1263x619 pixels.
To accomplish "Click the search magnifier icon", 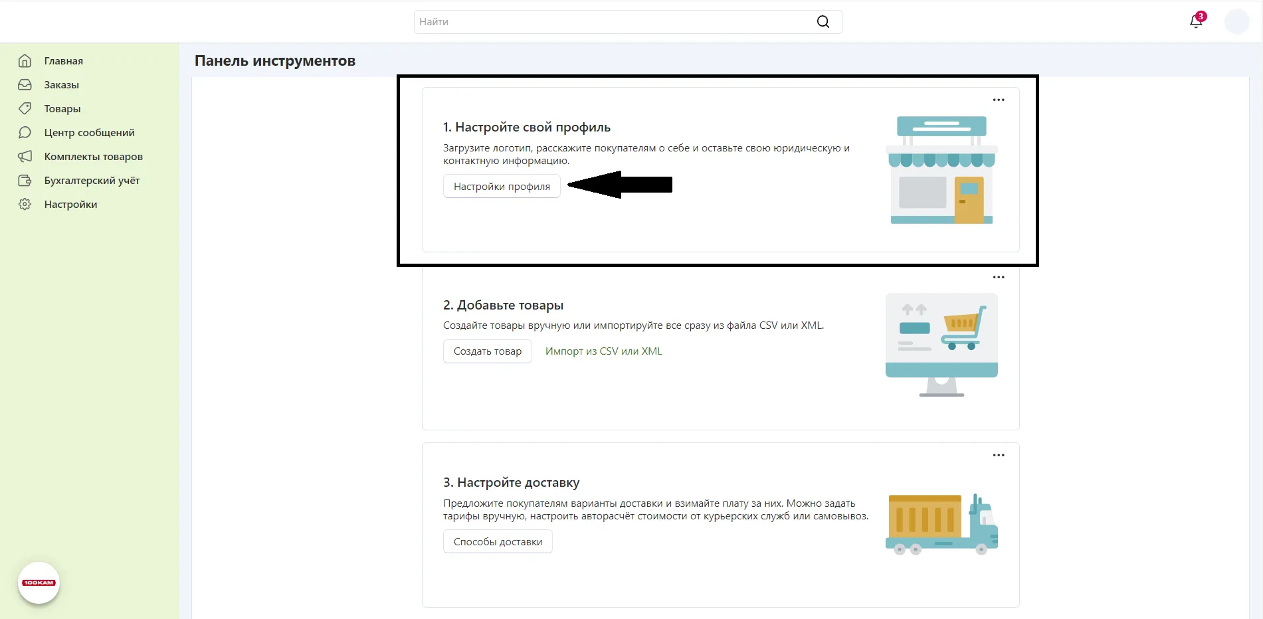I will tap(823, 22).
